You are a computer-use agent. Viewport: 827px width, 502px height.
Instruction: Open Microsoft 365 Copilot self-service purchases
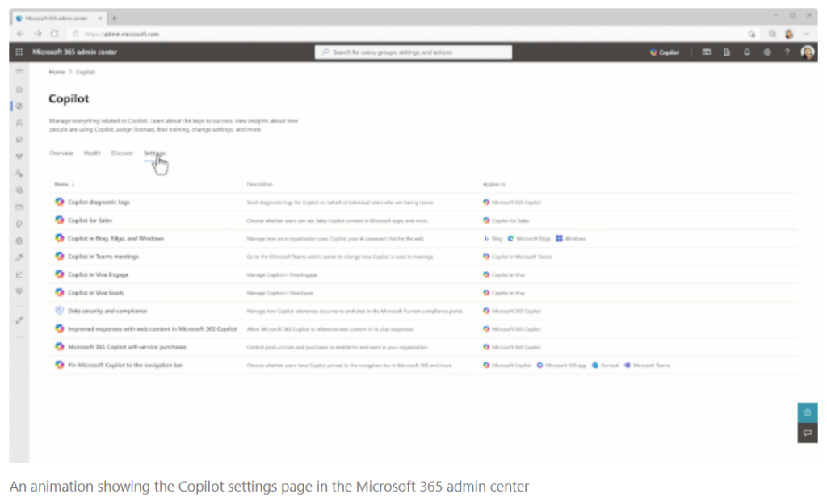(x=127, y=348)
